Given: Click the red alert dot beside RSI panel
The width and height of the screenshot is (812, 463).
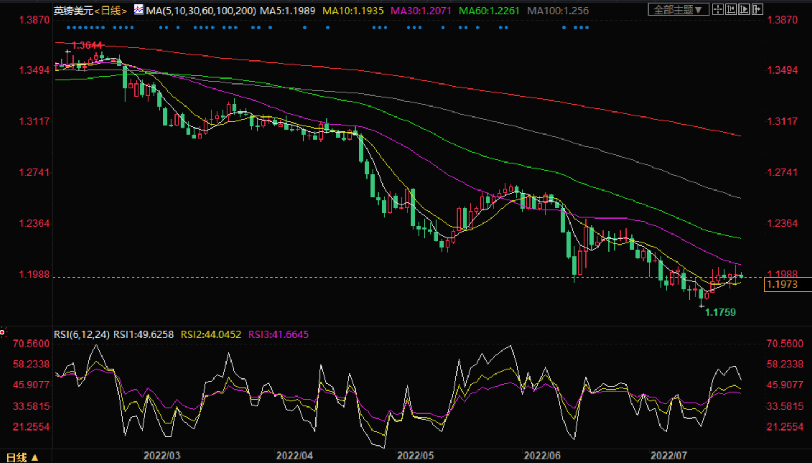Looking at the screenshot, I should point(3,332).
